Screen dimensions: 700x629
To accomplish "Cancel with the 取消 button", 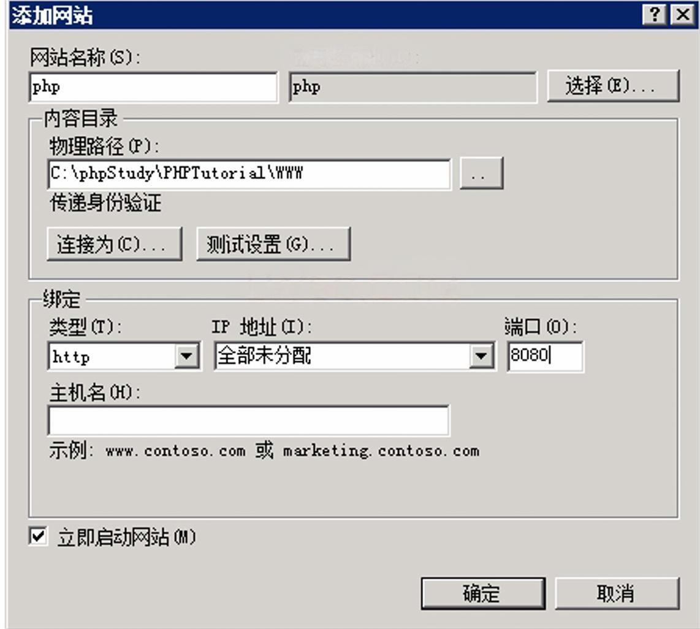I will tap(617, 593).
